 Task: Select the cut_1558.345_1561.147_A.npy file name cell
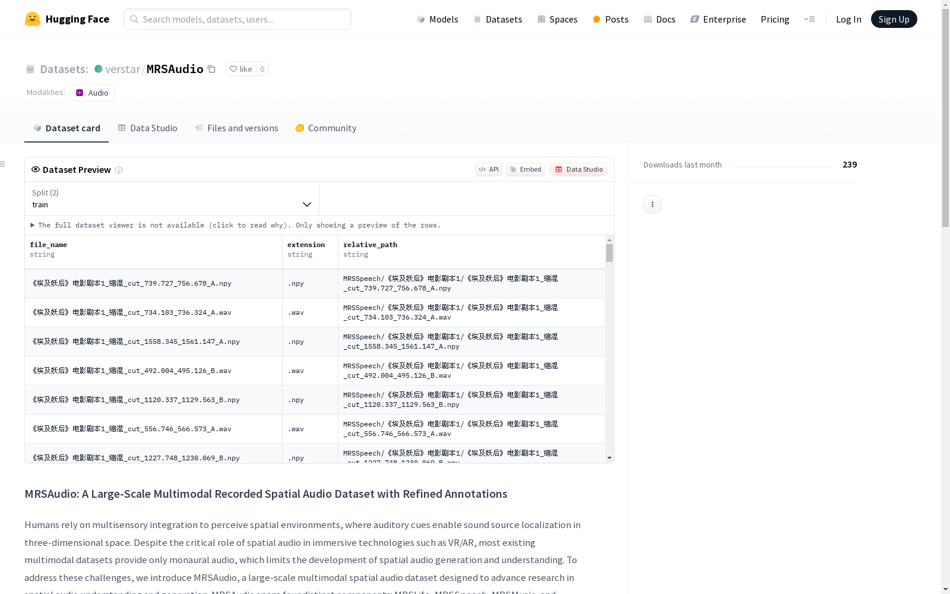pos(153,342)
